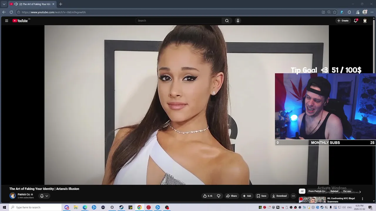Mute the tab via speaker icon

click(x=16, y=4)
